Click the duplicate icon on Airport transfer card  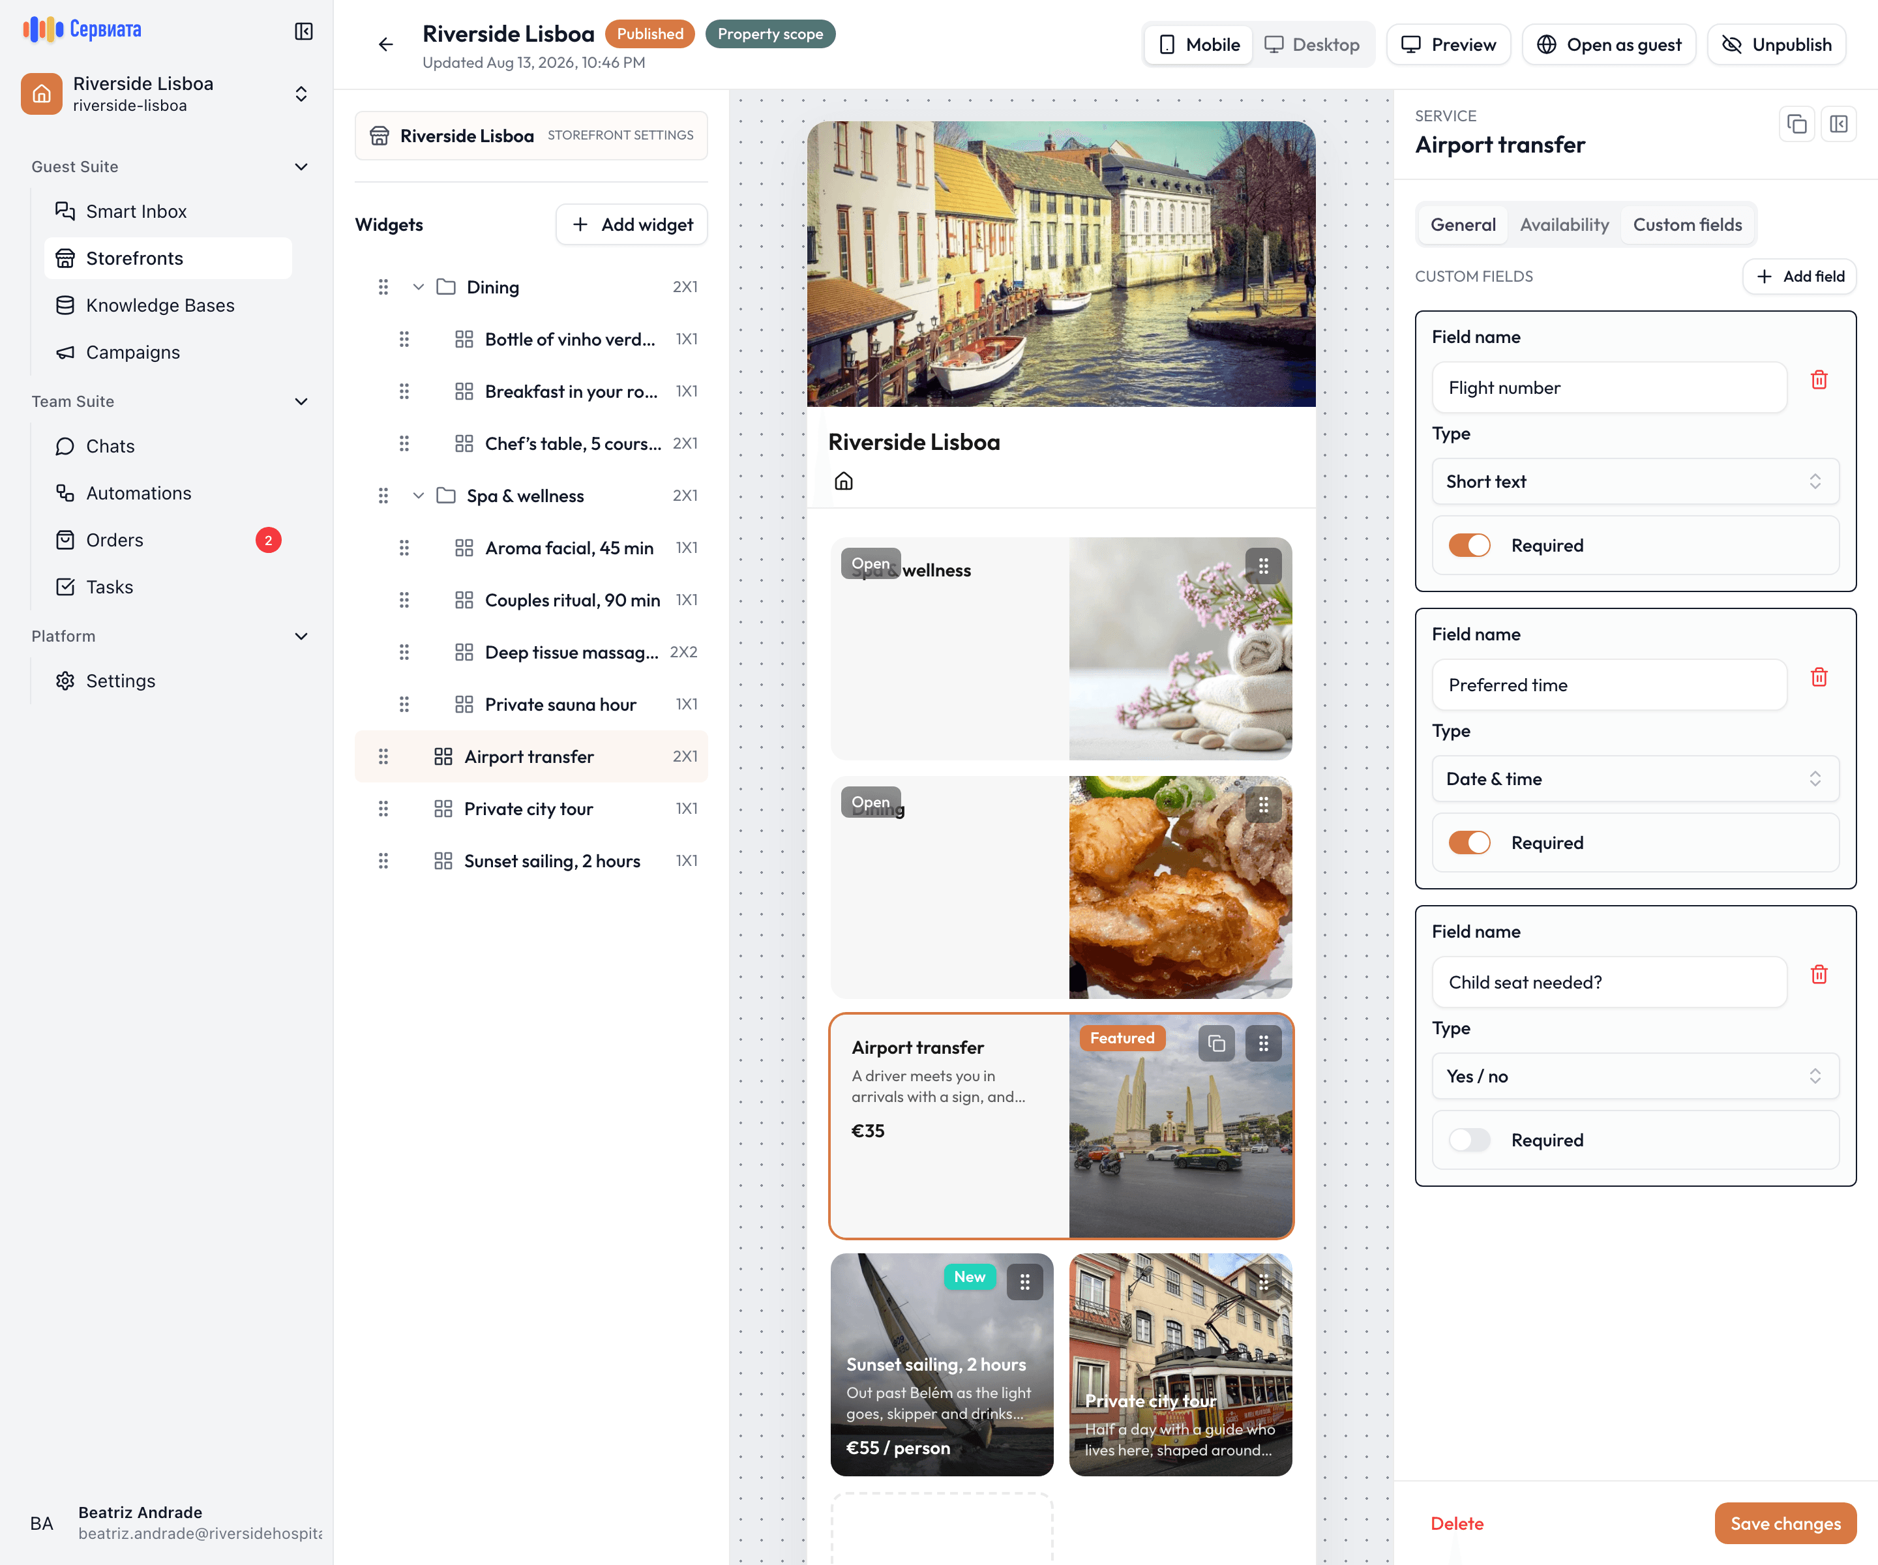tap(1216, 1043)
